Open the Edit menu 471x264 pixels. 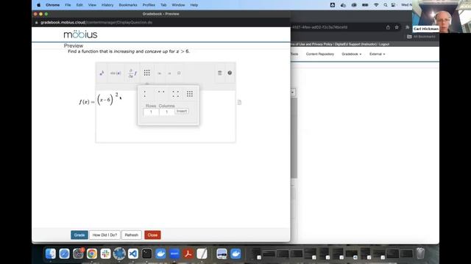click(x=79, y=5)
